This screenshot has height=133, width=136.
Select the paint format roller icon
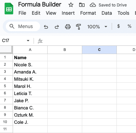(78, 27)
